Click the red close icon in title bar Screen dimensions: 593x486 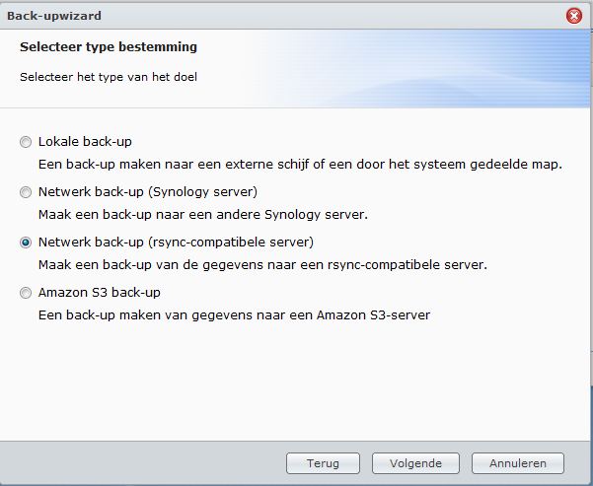(573, 16)
